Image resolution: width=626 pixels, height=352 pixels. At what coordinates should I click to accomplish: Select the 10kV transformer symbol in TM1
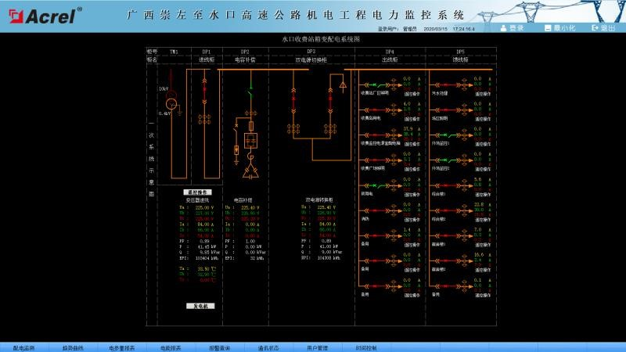point(171,100)
